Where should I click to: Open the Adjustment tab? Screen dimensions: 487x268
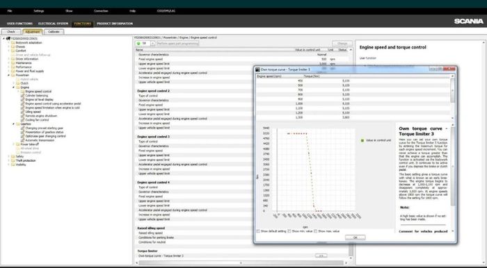(33, 32)
